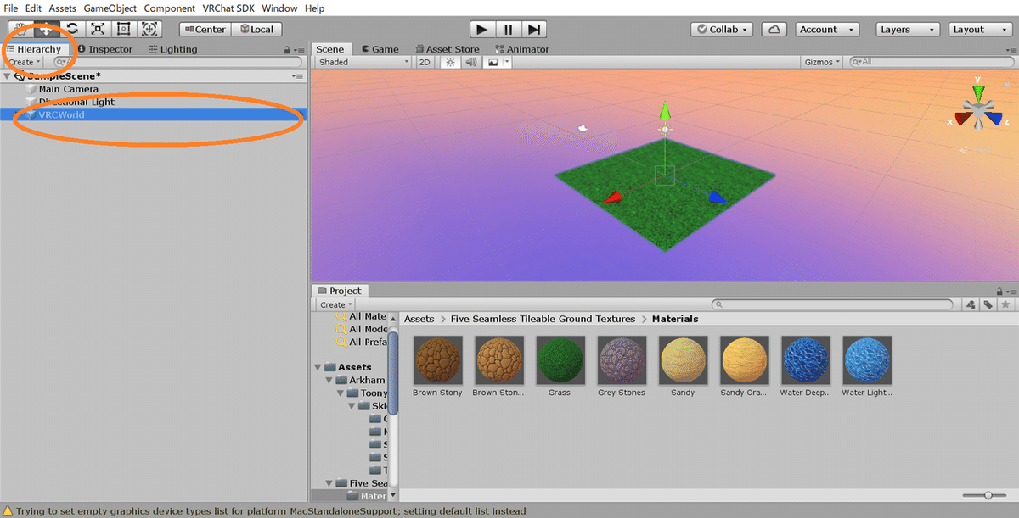
Task: Open the GameObject menu
Action: point(110,8)
